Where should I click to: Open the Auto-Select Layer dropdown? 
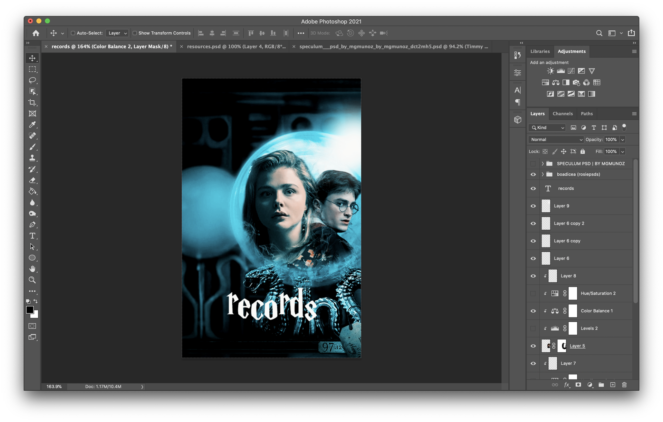[x=117, y=33]
